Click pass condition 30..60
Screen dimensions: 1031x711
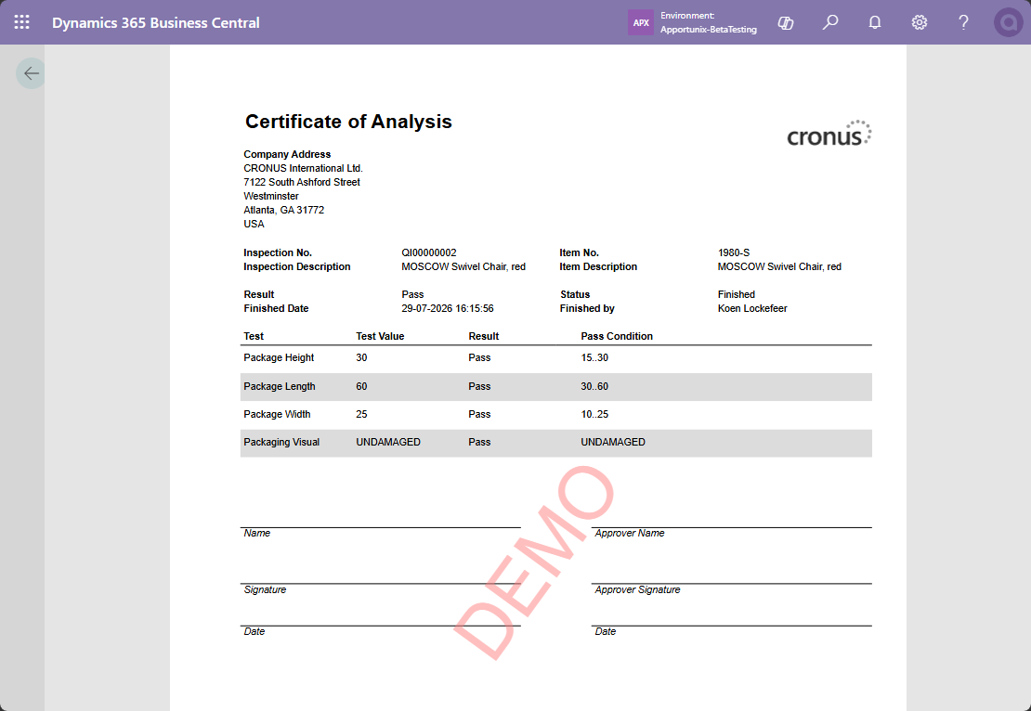(594, 386)
